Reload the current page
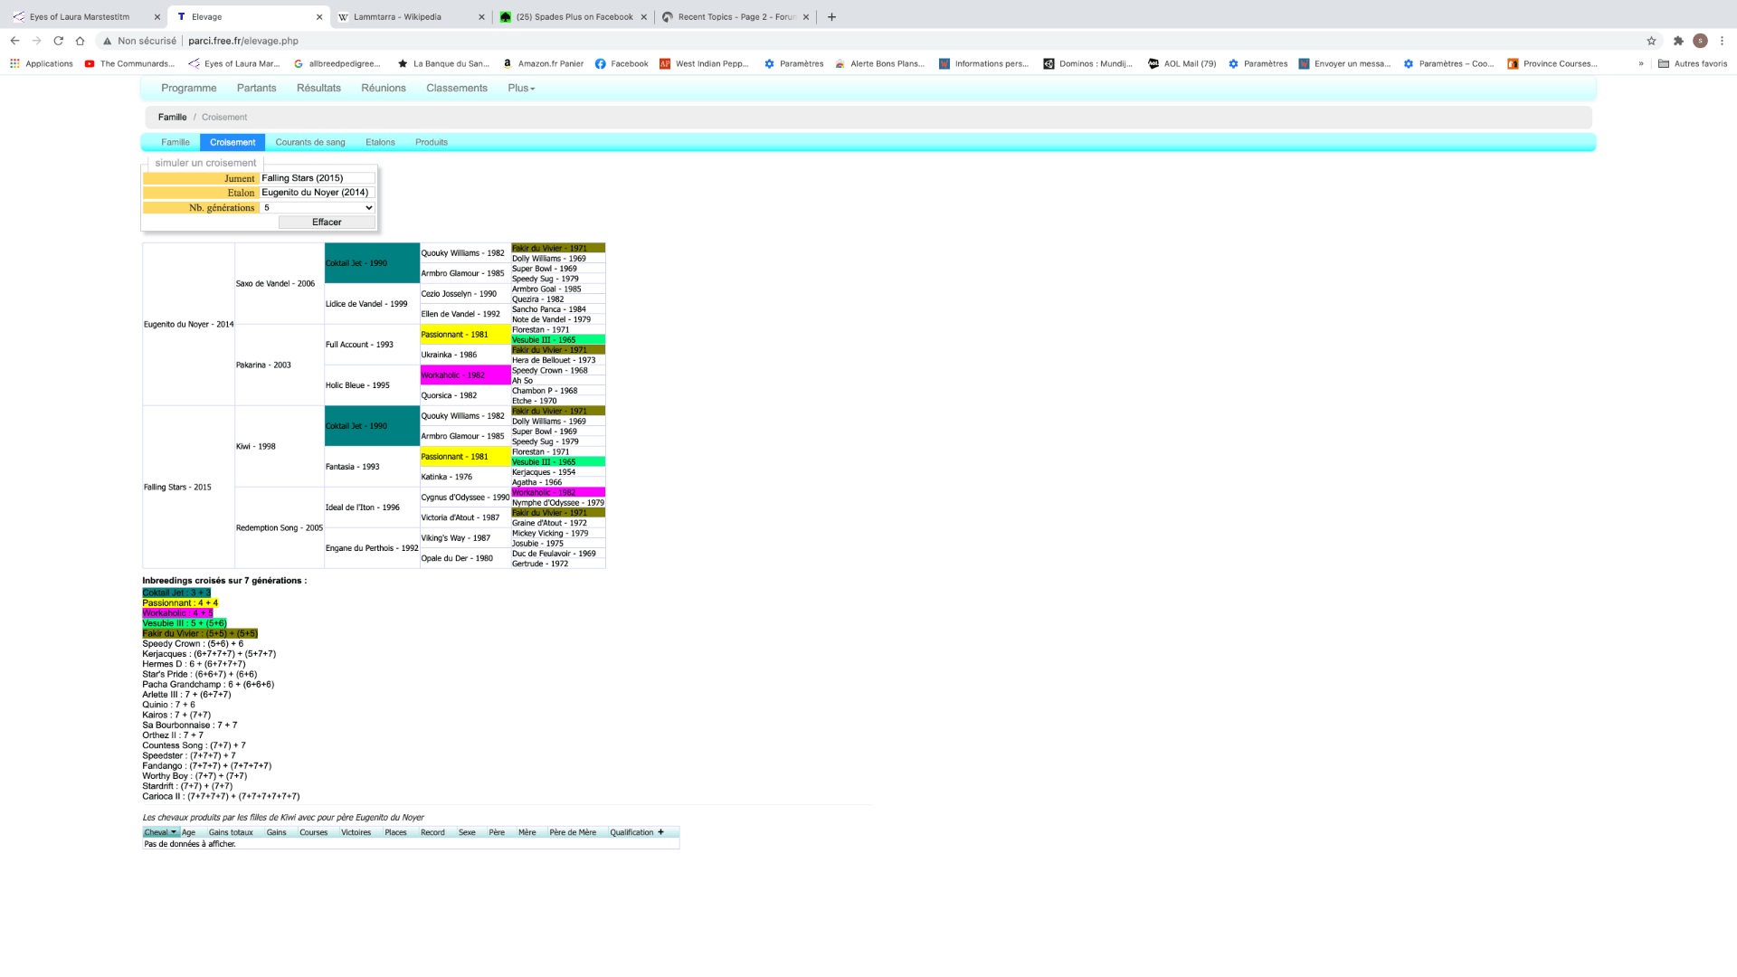 click(58, 41)
